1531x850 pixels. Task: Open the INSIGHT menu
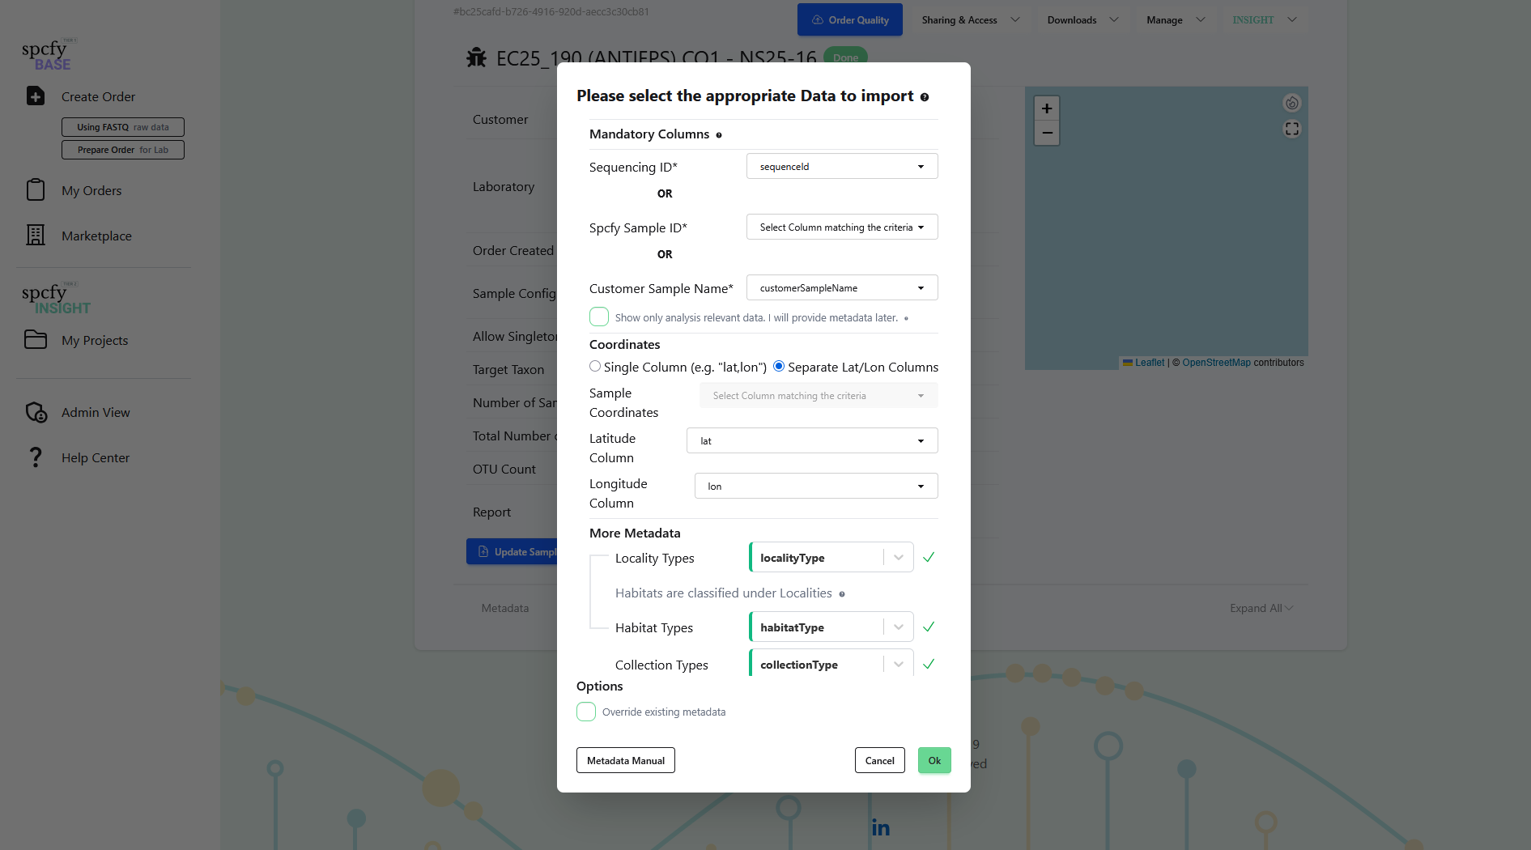pos(1265,19)
